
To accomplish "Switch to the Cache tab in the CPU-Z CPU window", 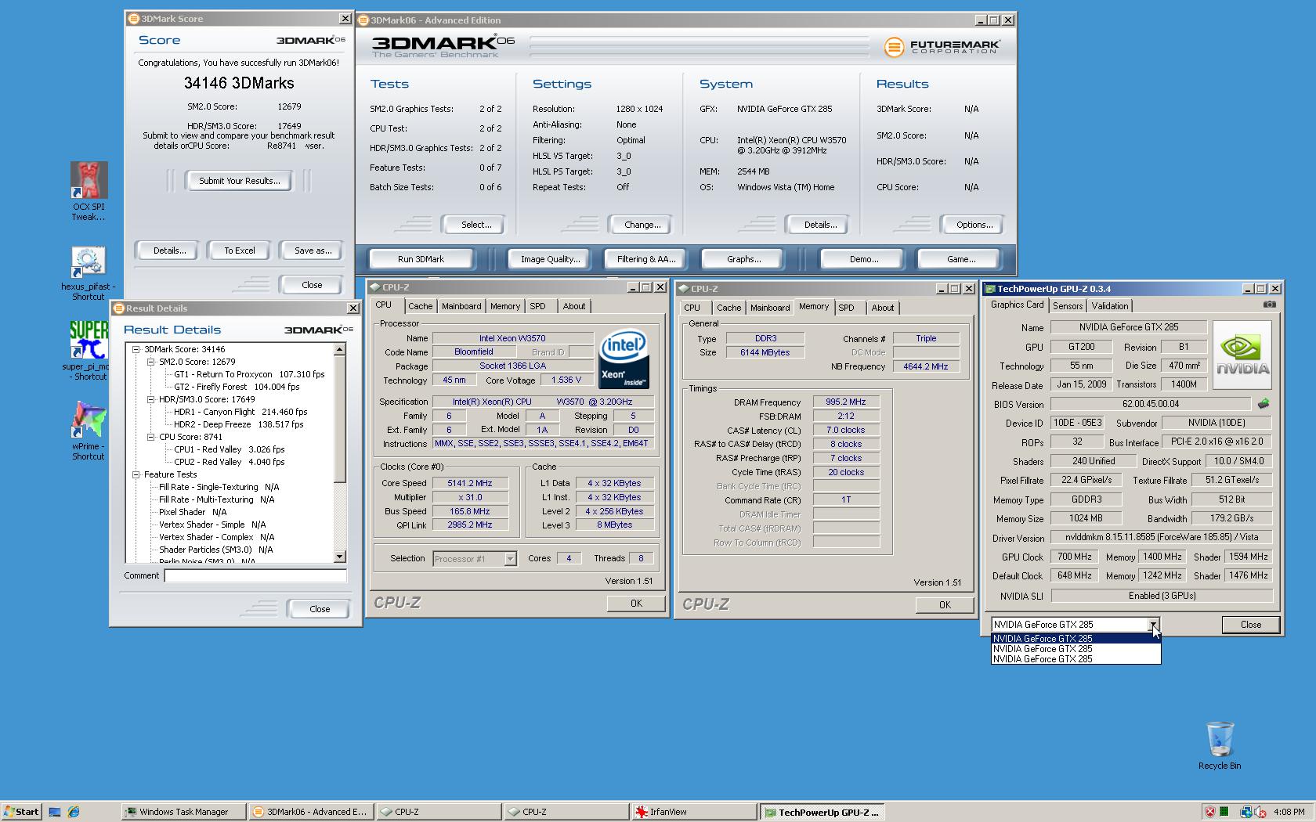I will [420, 306].
